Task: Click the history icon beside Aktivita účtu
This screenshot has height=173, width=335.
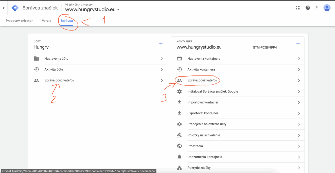Action: point(36,70)
